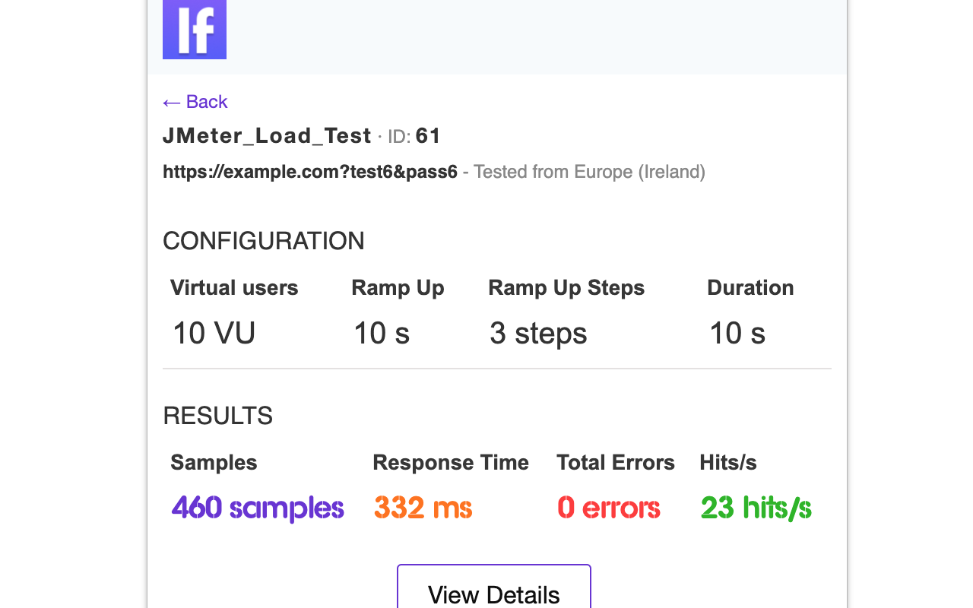973x608 pixels.
Task: Click the test ID 61
Action: (429, 135)
